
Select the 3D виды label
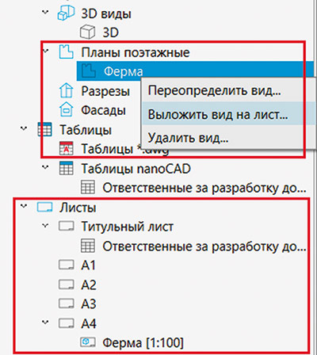106,13
